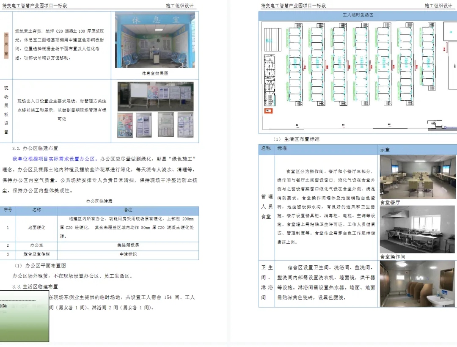Screen dimensions: 457x347
Task: Click the caption 休息室效果图
Action: coord(155,74)
